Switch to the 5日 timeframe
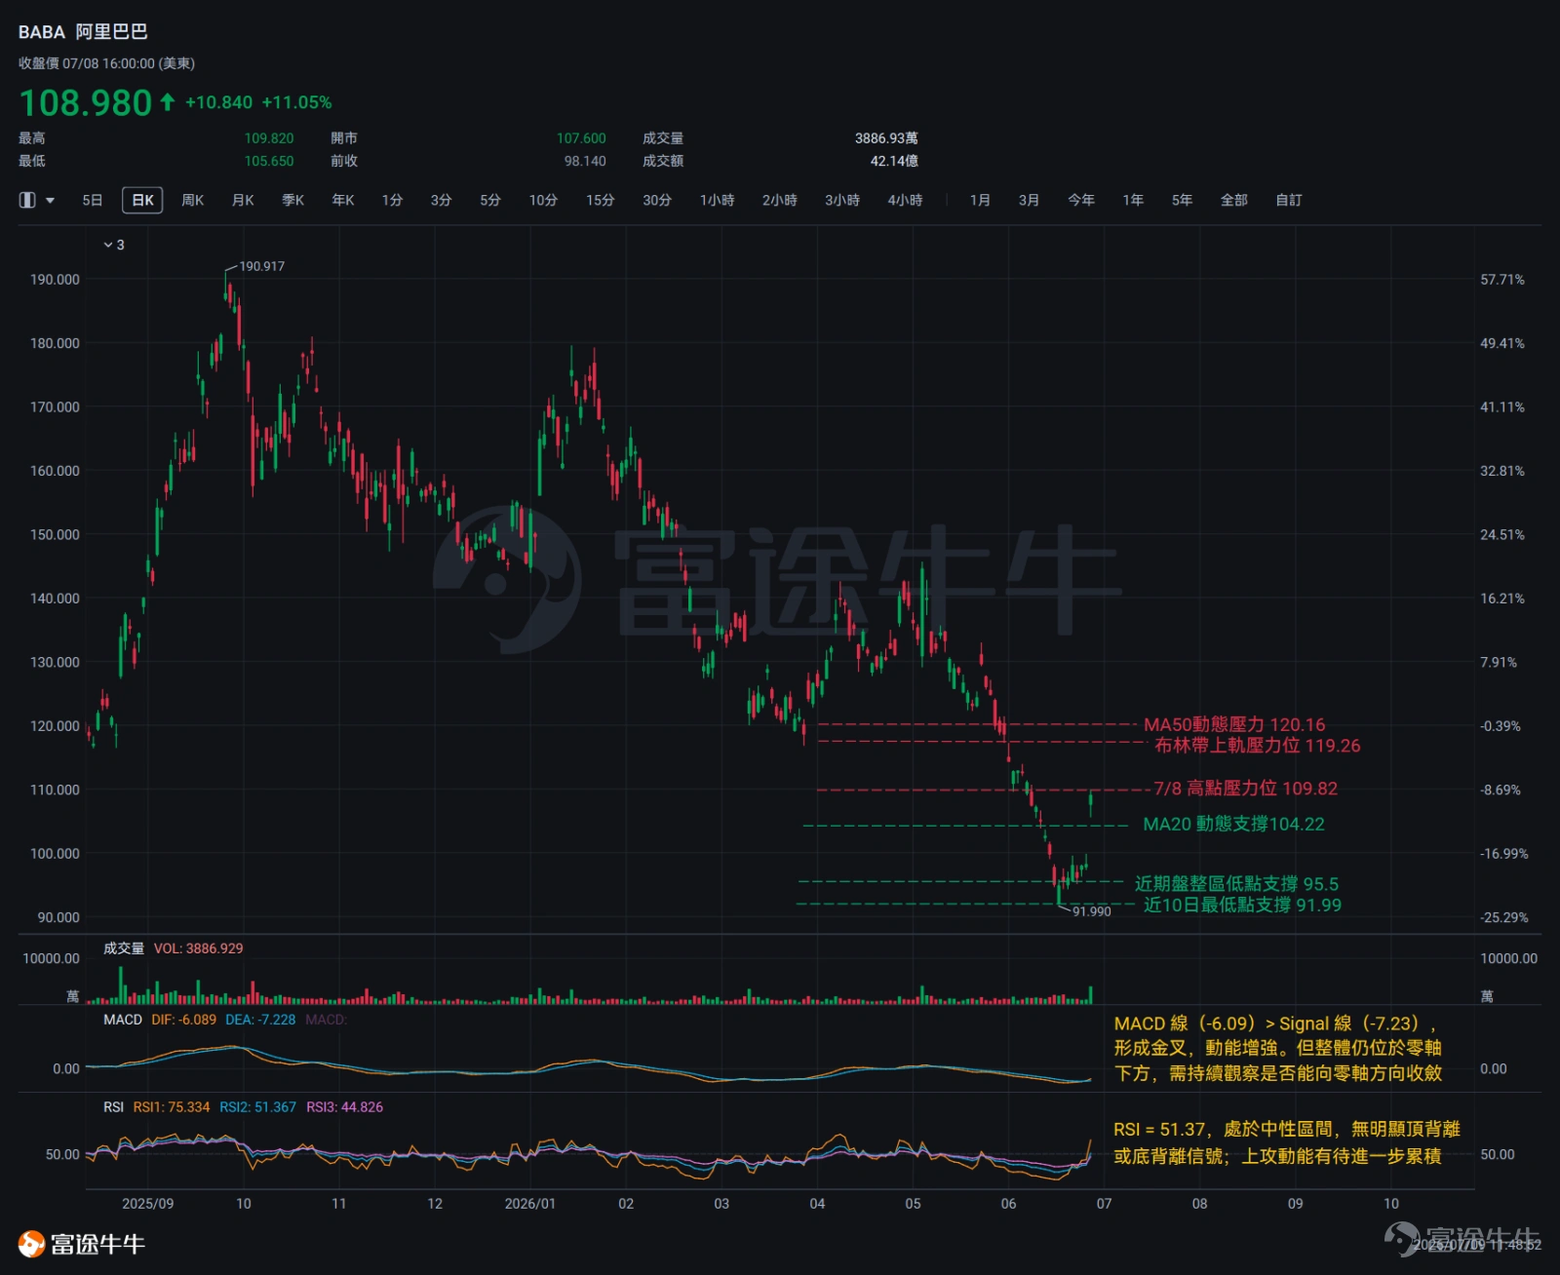The image size is (1560, 1275). [x=93, y=200]
